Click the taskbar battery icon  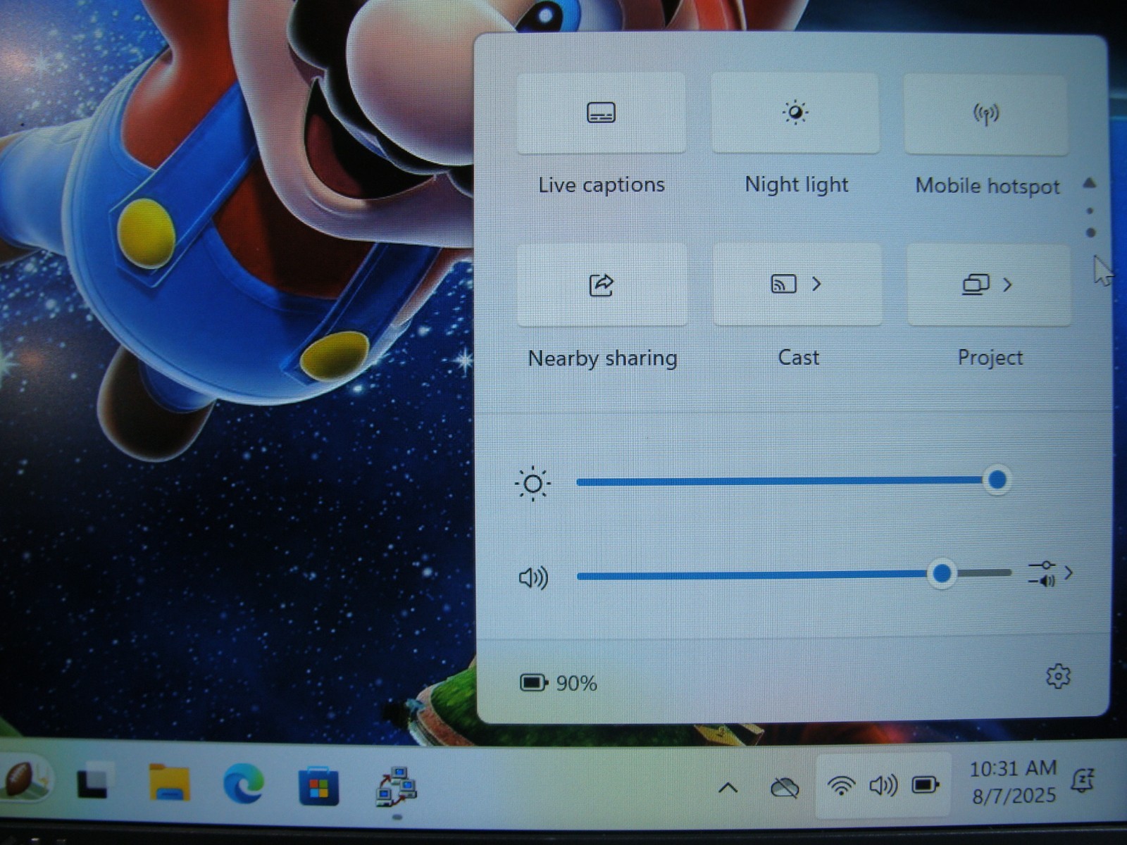[x=926, y=784]
